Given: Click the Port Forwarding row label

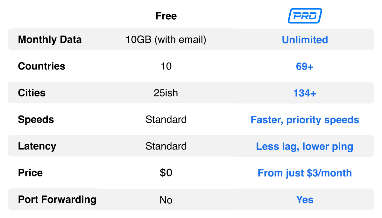Looking at the screenshot, I should tap(57, 200).
